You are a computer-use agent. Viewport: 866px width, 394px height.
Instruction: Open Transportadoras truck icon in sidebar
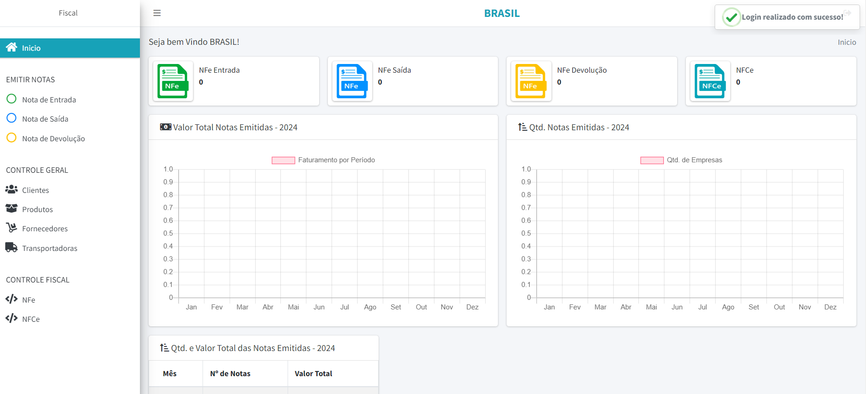[x=11, y=248]
